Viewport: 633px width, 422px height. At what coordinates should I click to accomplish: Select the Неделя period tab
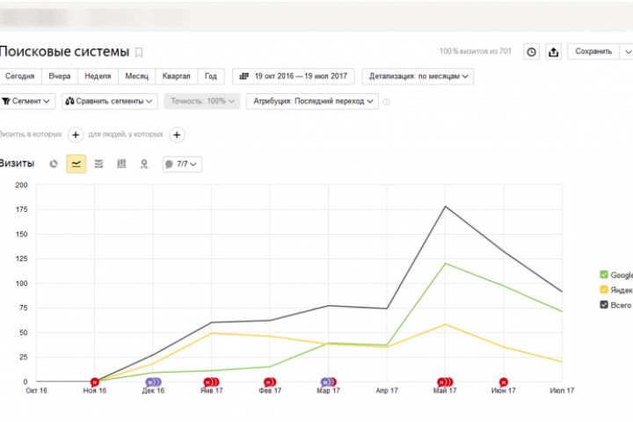pos(98,76)
